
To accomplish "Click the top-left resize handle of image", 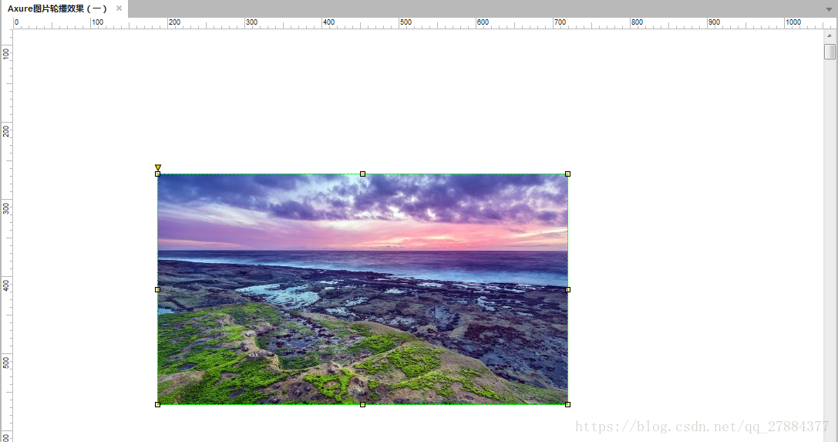I will pos(158,174).
